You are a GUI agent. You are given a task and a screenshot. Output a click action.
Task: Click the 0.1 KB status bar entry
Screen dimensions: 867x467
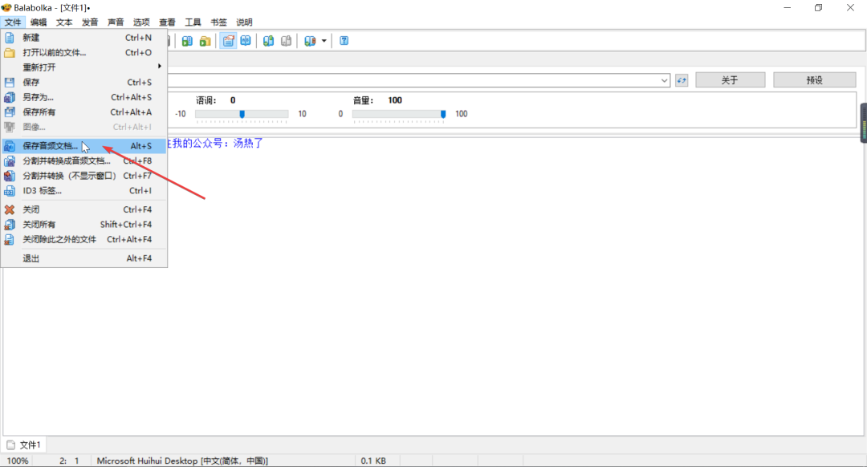point(373,461)
